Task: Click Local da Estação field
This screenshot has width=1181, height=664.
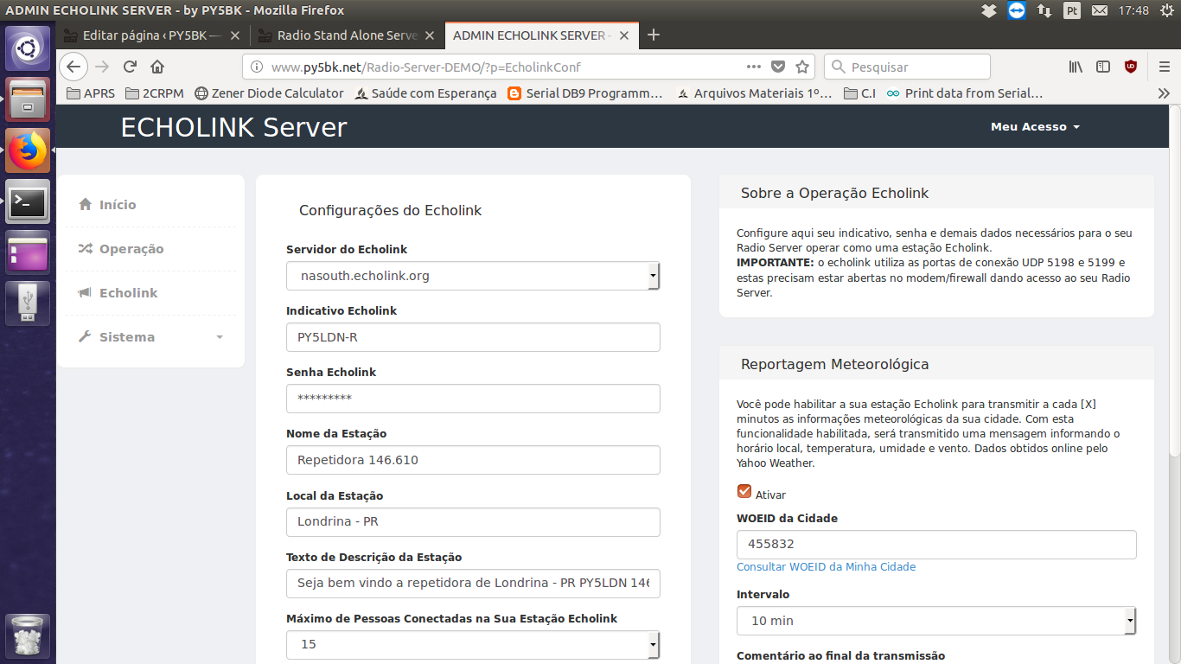Action: coord(473,522)
